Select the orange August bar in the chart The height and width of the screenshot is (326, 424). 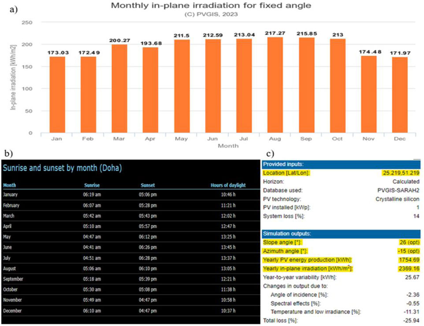[x=275, y=85]
